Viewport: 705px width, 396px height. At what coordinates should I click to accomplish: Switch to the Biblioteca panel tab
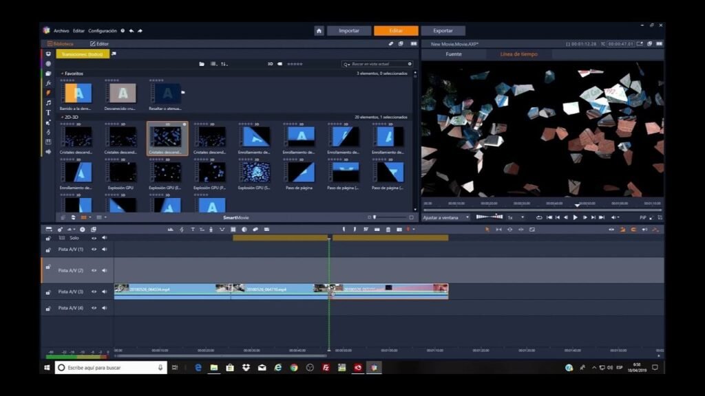click(61, 43)
